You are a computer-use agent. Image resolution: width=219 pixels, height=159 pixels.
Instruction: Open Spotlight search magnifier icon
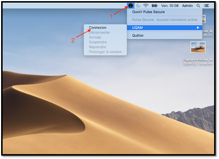tap(198, 6)
